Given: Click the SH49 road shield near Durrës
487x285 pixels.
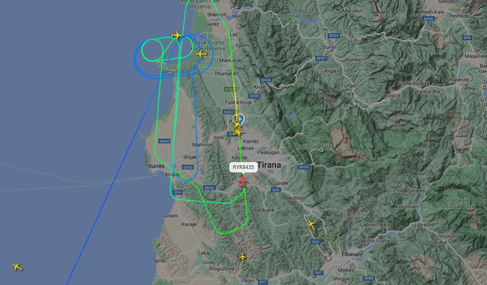Looking at the screenshot, I should (x=164, y=141).
